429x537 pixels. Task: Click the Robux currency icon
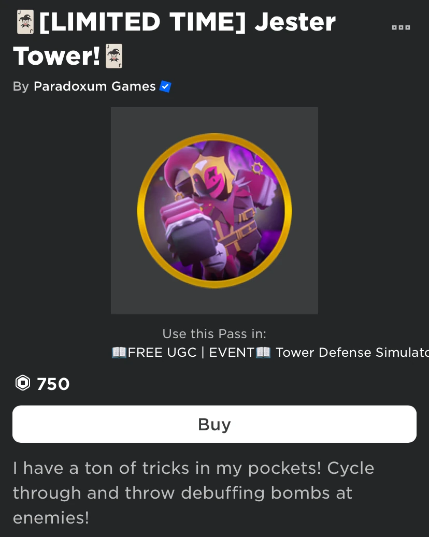coord(23,383)
